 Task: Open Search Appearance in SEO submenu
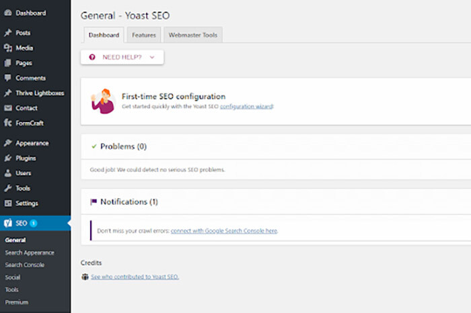pyautogui.click(x=30, y=253)
